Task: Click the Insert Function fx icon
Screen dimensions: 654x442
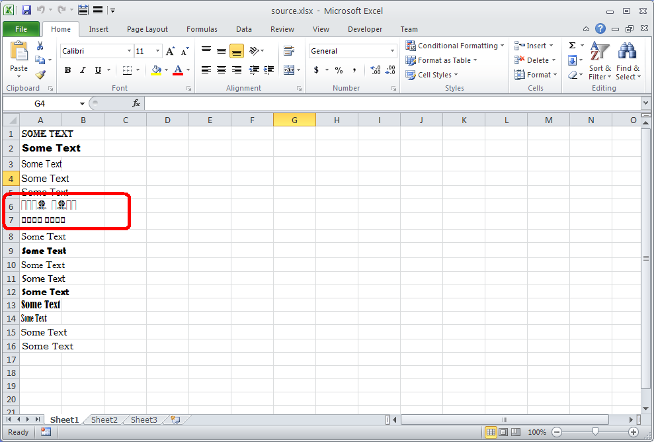Action: tap(136, 103)
